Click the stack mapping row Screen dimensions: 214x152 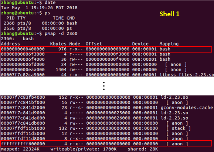pos(96,128)
